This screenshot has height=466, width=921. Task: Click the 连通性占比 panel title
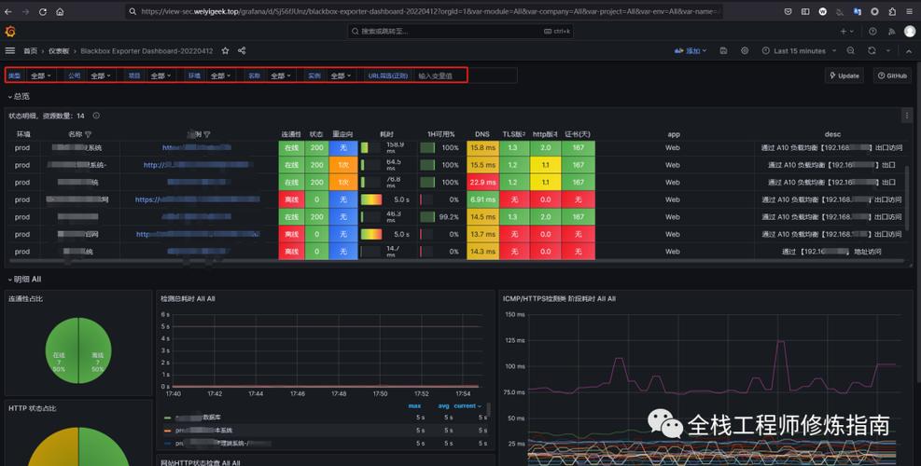pyautogui.click(x=25, y=299)
